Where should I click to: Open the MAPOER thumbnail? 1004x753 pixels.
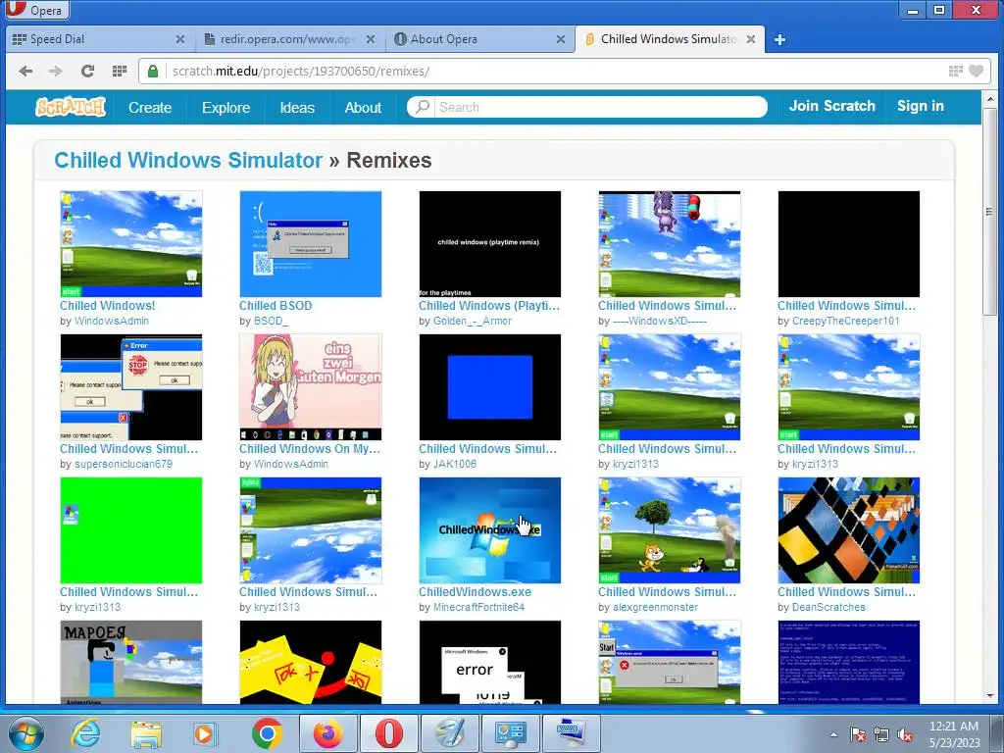point(131,662)
